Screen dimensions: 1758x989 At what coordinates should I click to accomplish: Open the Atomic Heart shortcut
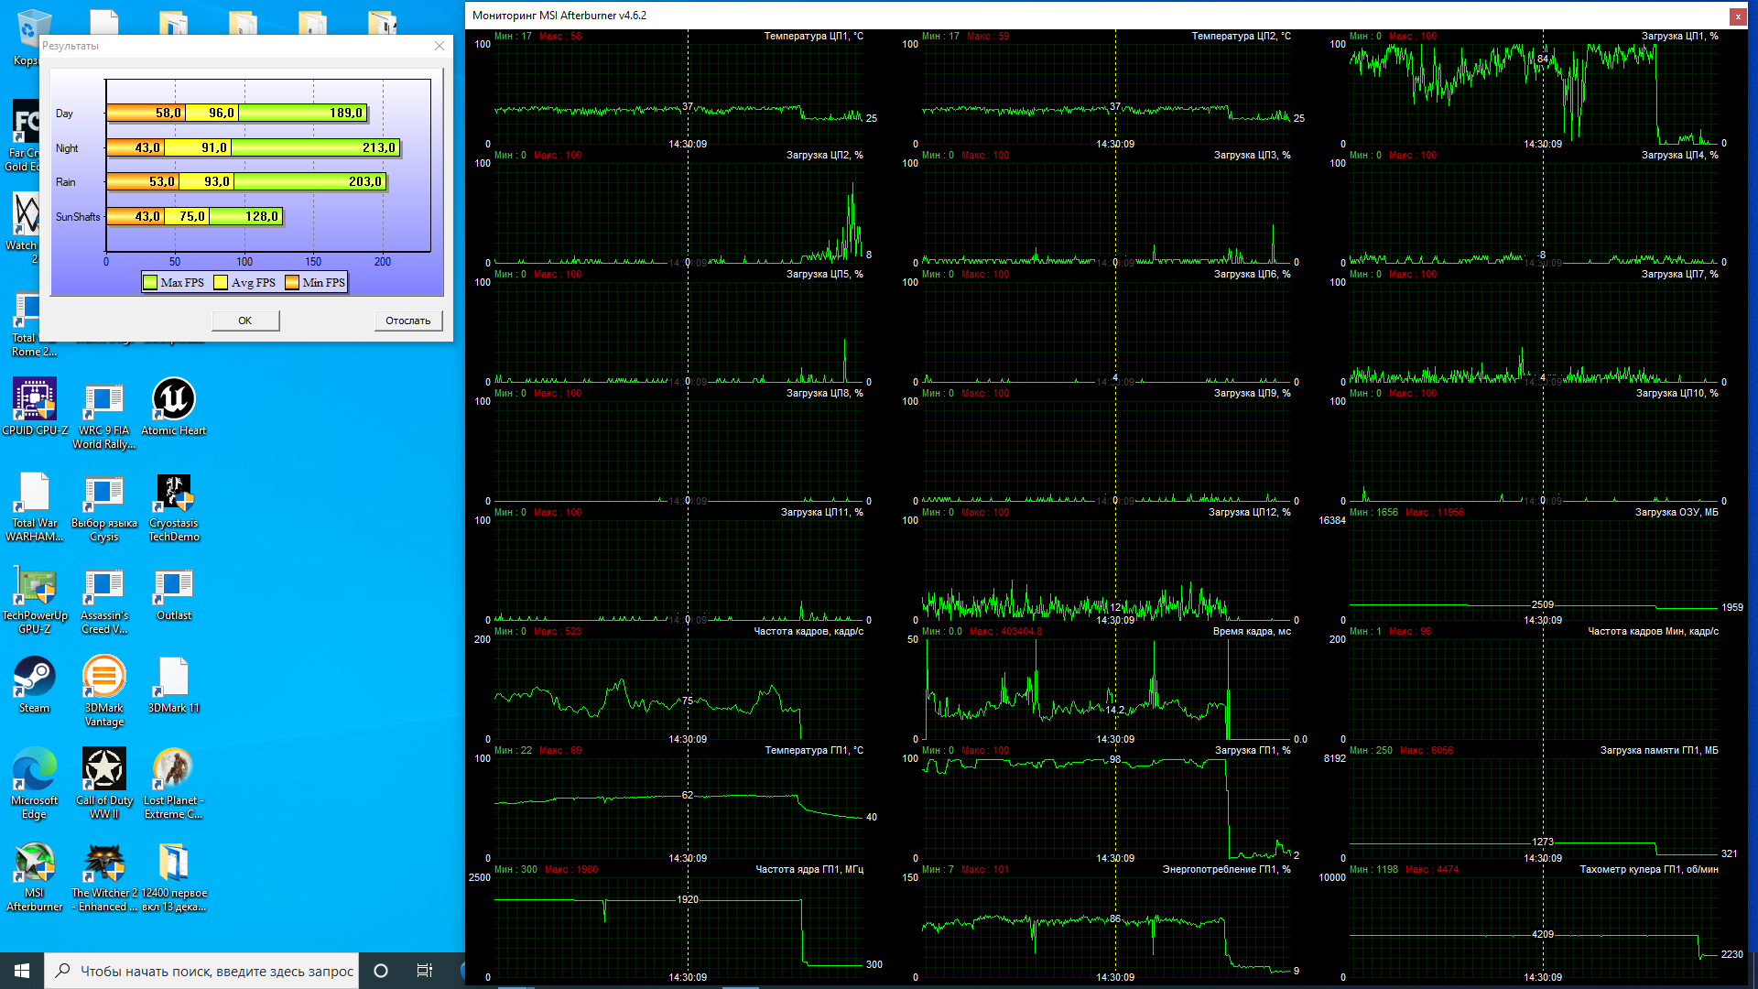[x=173, y=400]
